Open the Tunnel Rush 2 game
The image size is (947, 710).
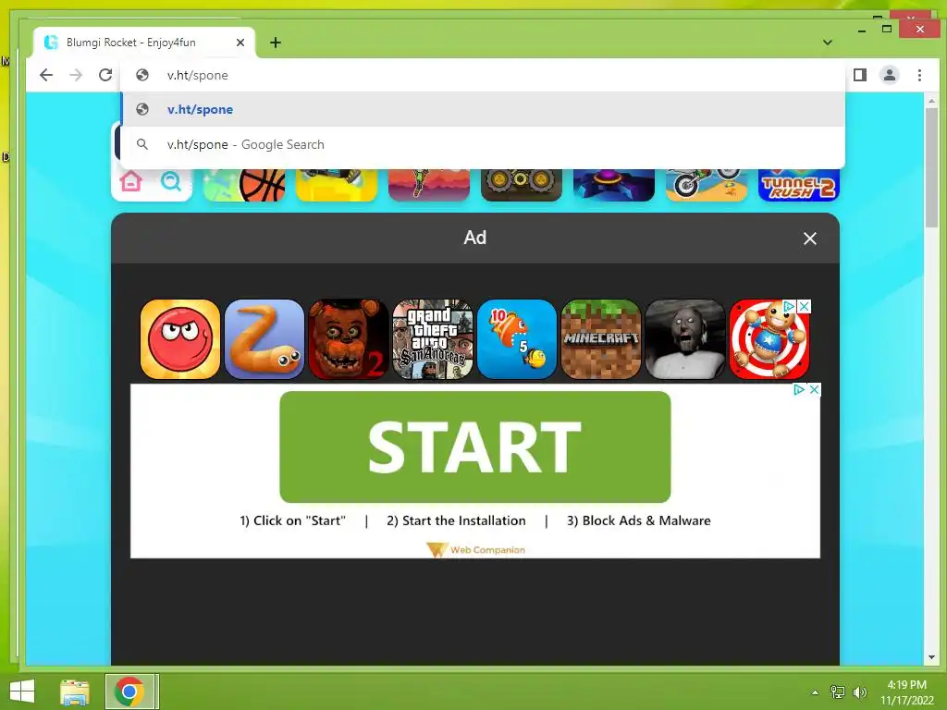click(x=798, y=185)
